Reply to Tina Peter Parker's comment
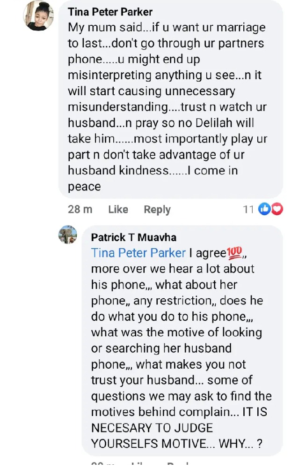306x469 pixels. (x=157, y=210)
